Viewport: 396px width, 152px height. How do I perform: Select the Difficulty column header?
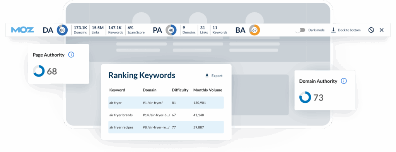point(180,90)
